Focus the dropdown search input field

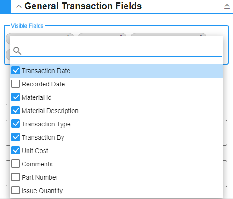pos(122,51)
